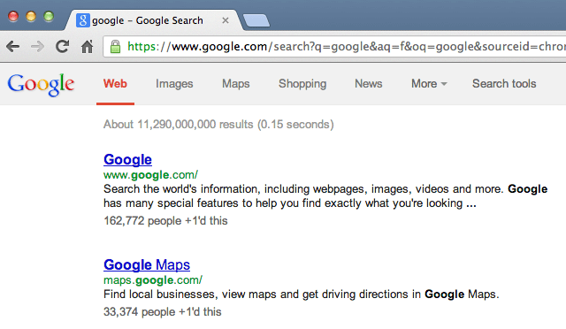The height and width of the screenshot is (329, 566).
Task: Click the 'Search the world's information' snippet
Action: coord(325,196)
